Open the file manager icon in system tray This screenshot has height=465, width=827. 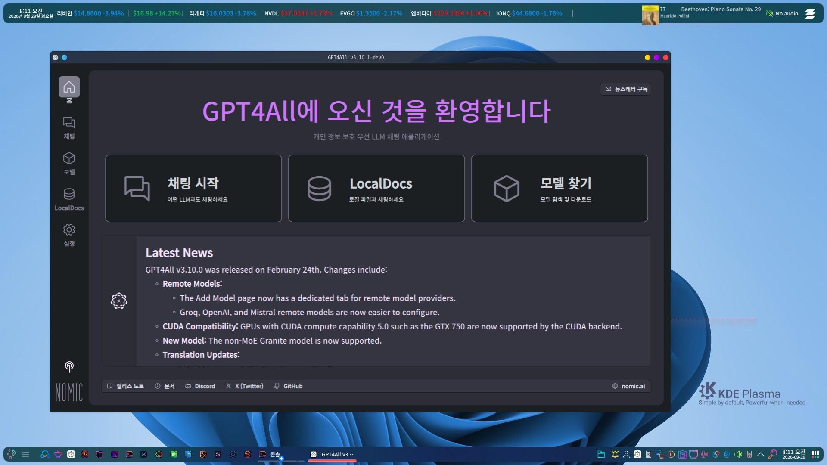click(x=601, y=454)
